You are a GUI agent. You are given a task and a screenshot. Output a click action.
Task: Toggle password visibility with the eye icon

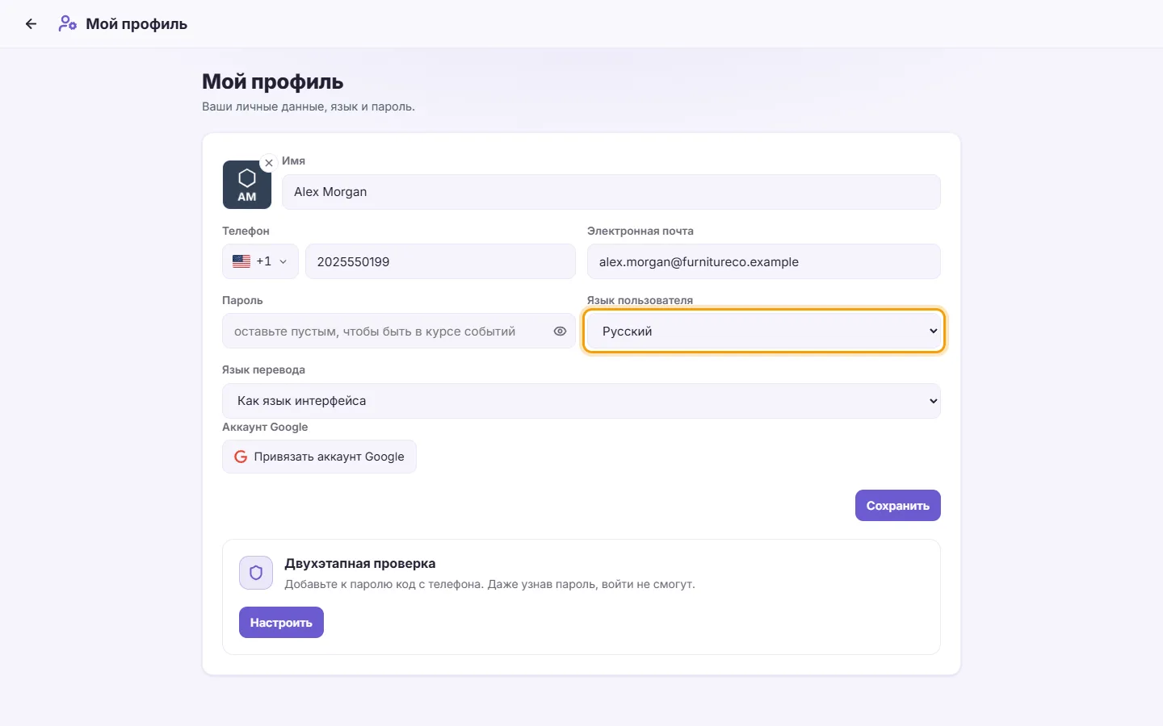(x=560, y=332)
